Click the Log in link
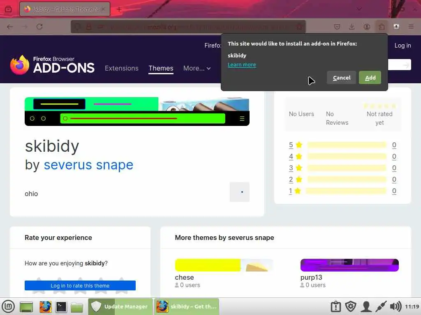Image resolution: width=421 pixels, height=315 pixels. pos(402,46)
